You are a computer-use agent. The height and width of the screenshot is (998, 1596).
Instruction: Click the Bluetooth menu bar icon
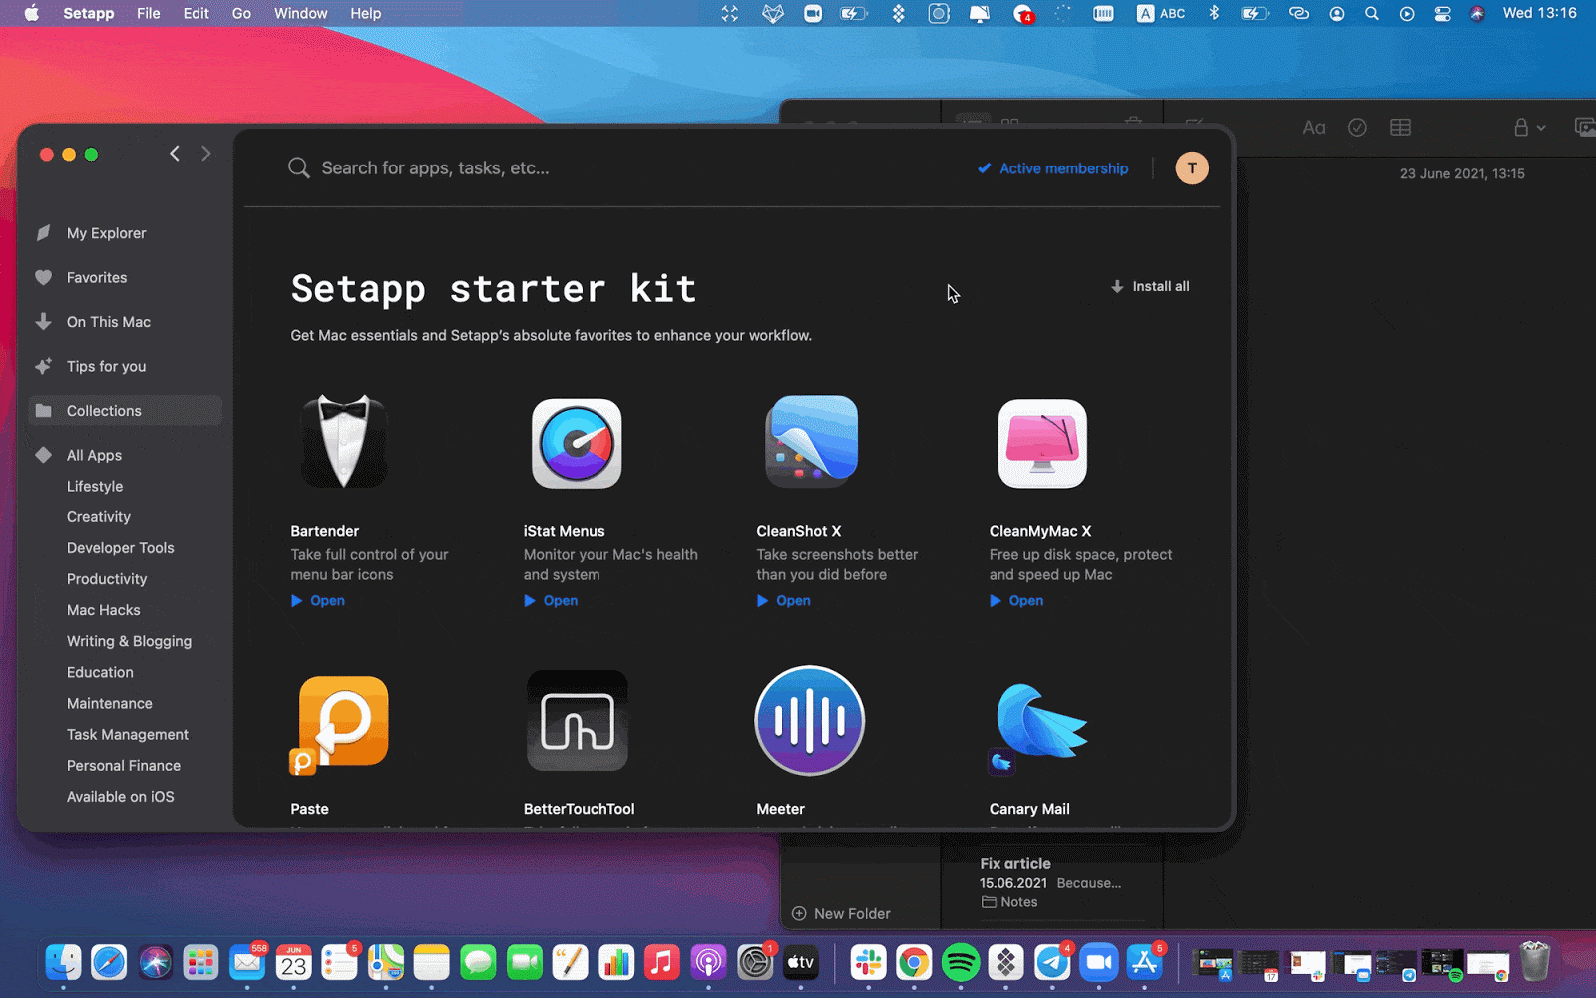[1214, 13]
